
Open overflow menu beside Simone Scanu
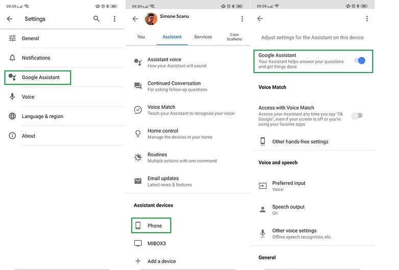(242, 18)
